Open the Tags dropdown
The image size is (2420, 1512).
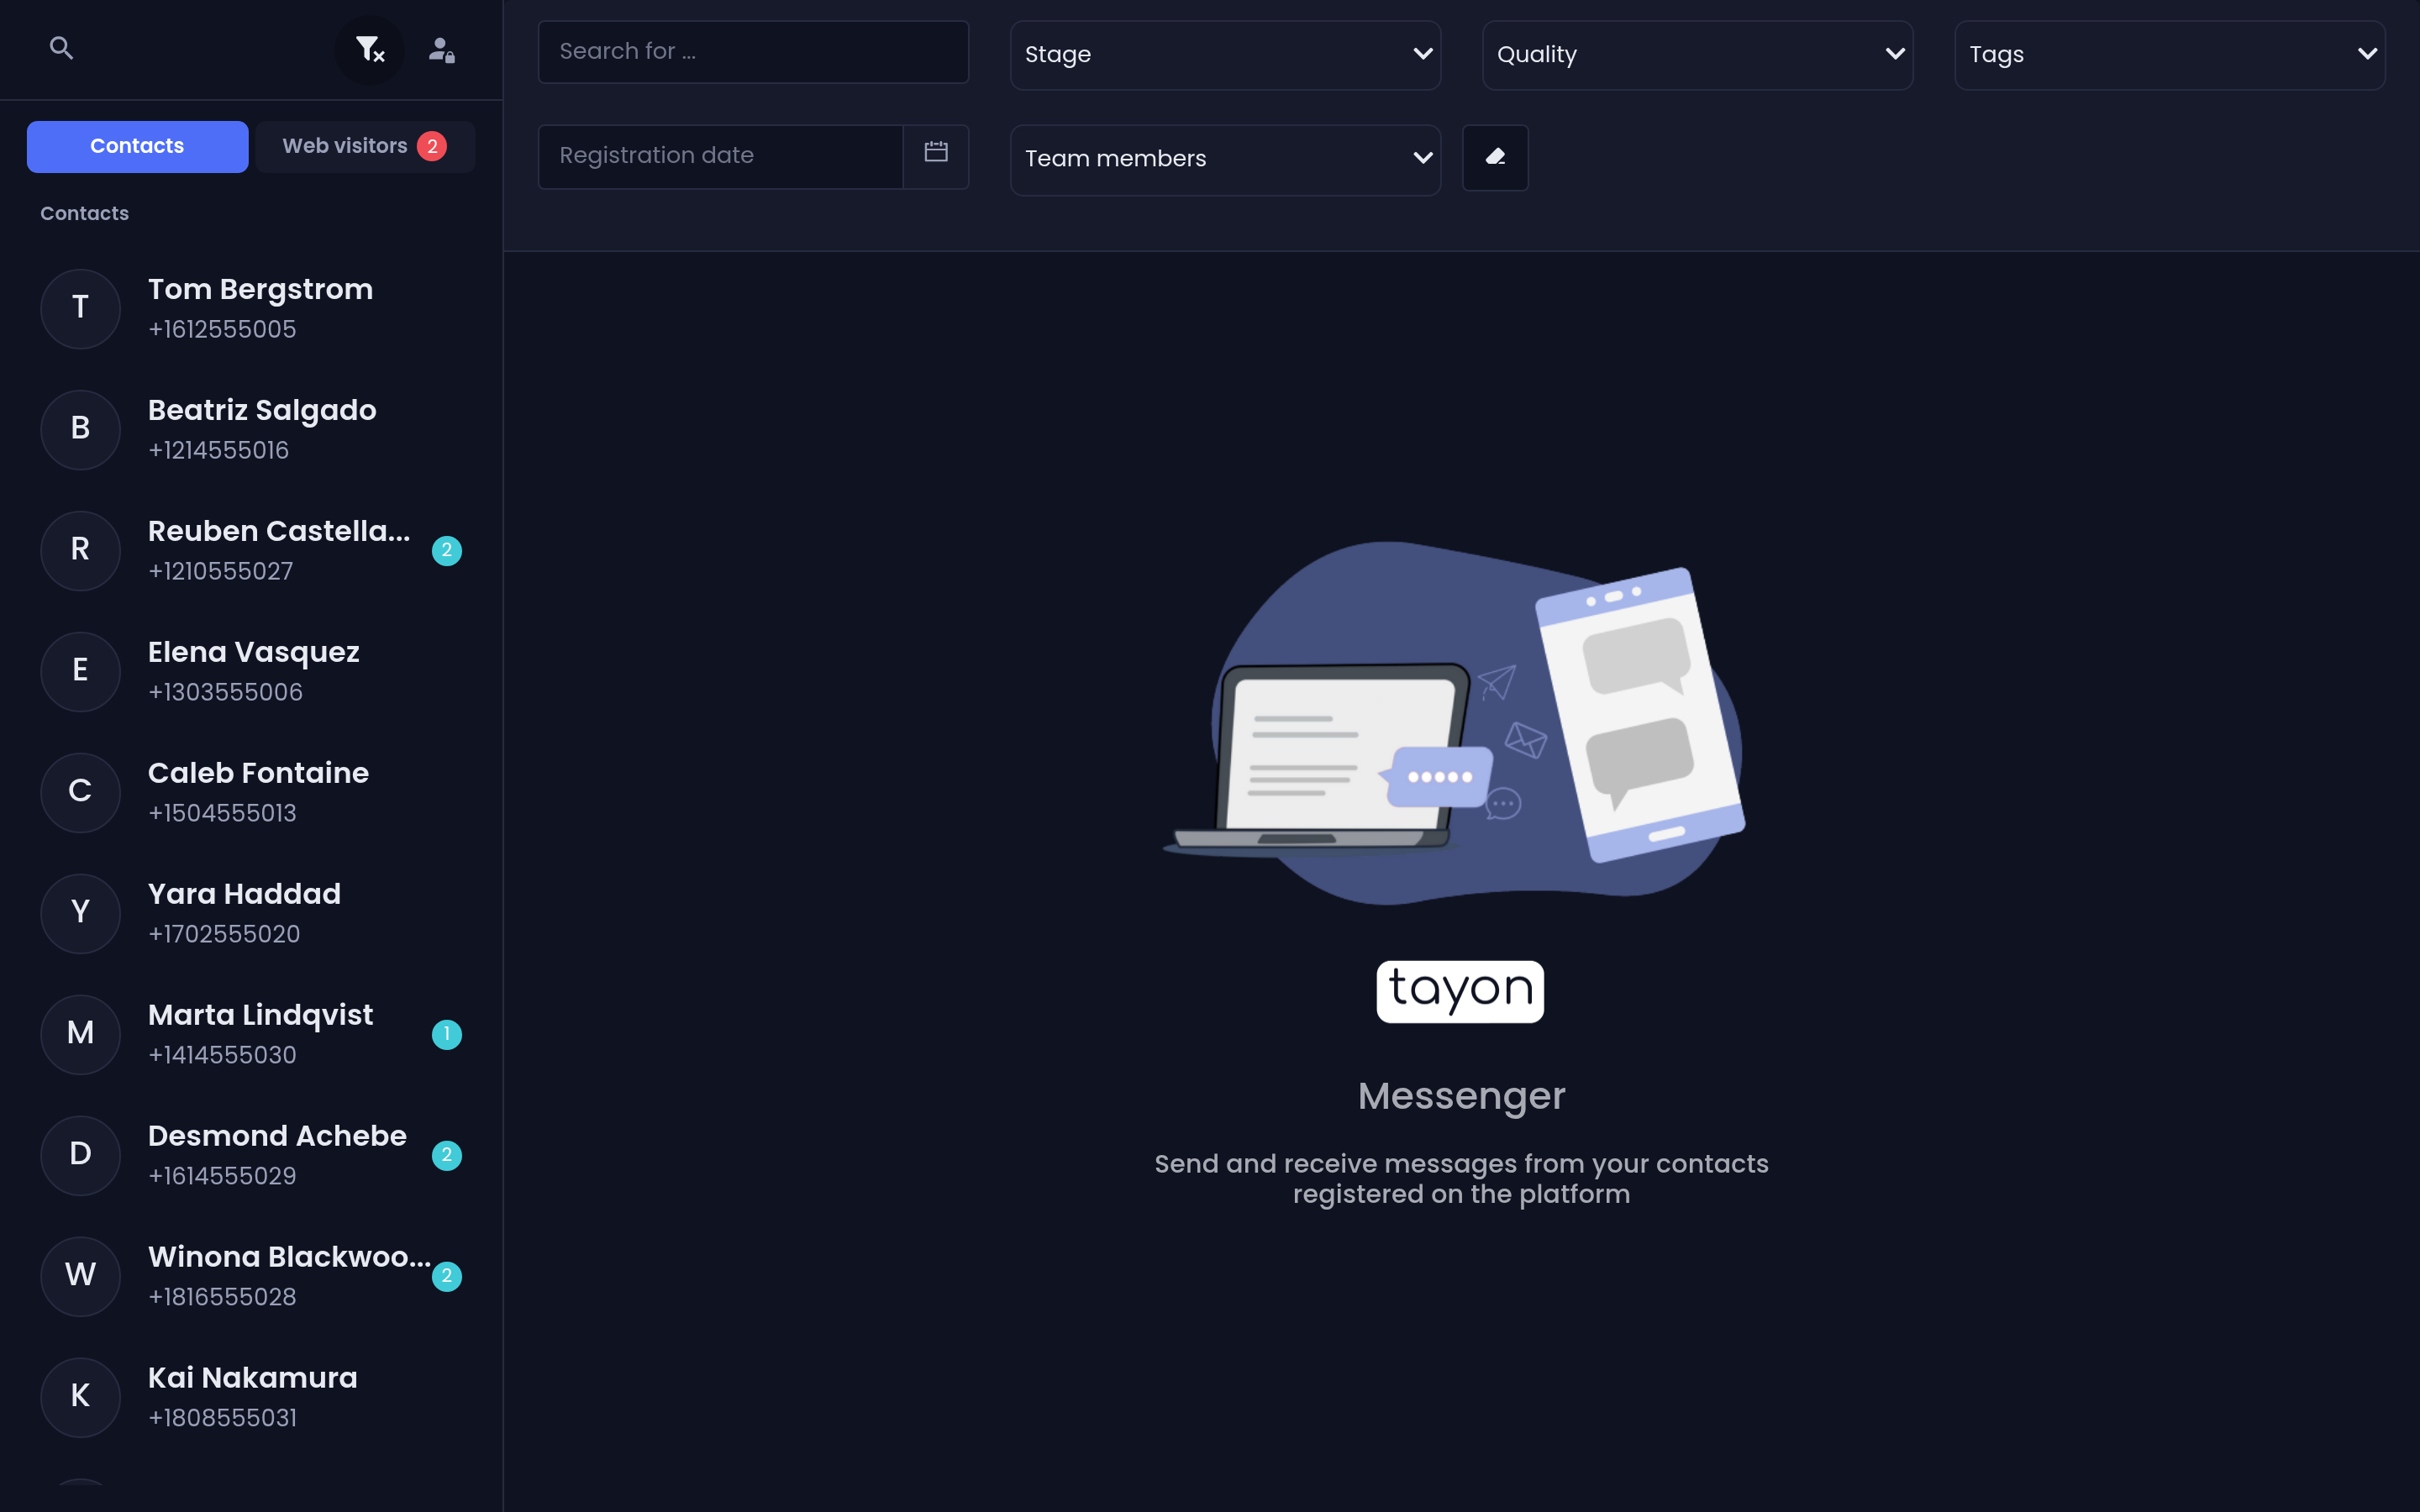point(2169,55)
